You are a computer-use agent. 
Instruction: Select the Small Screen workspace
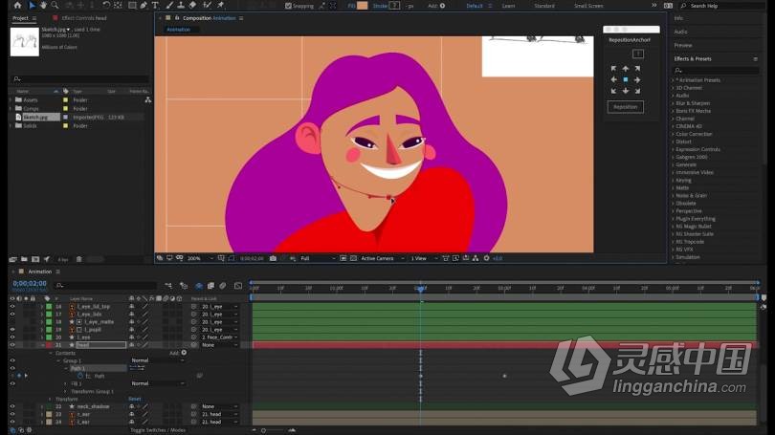(588, 6)
